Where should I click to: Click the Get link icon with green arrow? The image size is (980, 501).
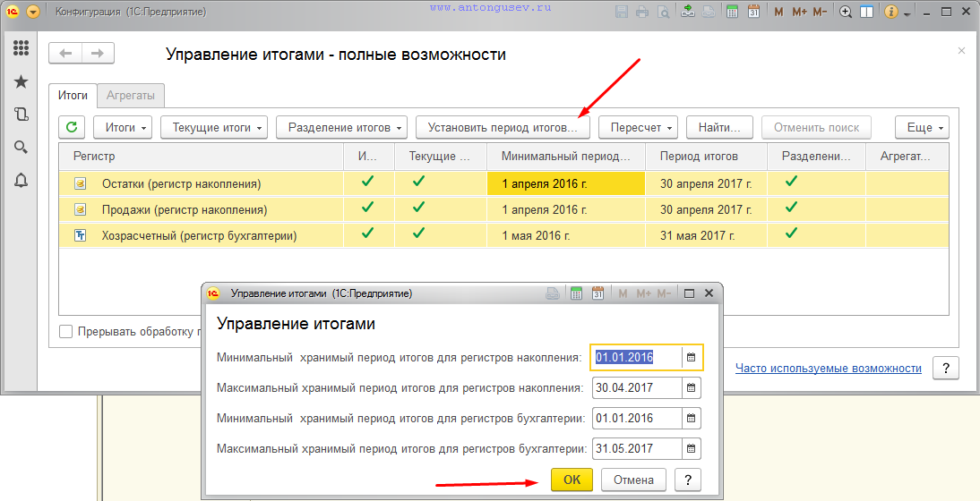[x=688, y=12]
